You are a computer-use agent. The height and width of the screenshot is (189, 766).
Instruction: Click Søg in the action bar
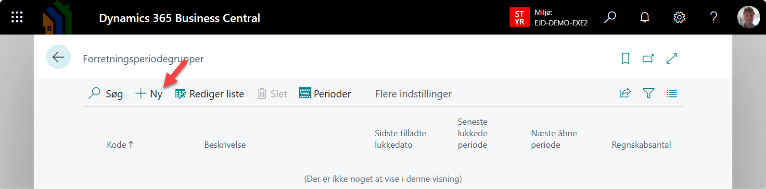(x=106, y=94)
